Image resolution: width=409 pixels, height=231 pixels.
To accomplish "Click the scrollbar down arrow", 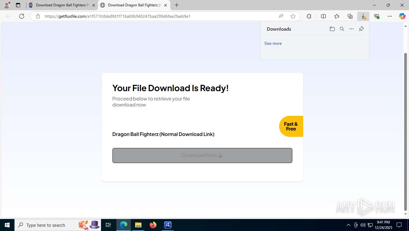I will [405, 214].
